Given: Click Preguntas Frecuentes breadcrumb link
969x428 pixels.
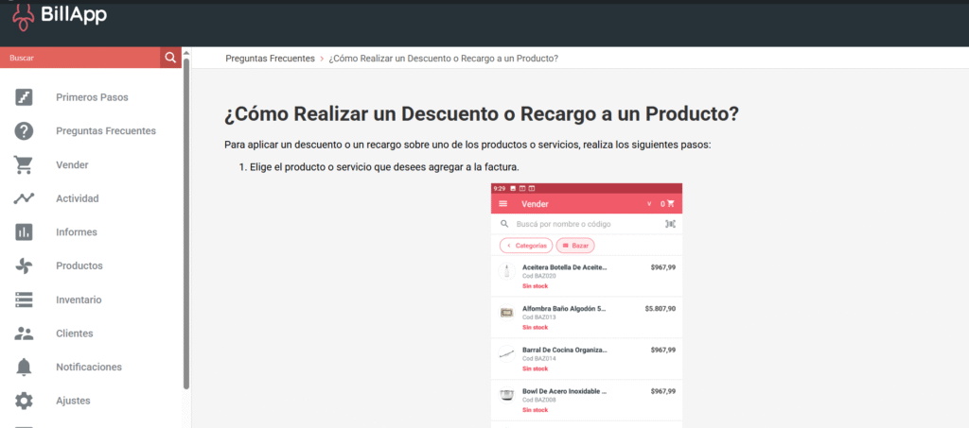Looking at the screenshot, I should (x=270, y=59).
